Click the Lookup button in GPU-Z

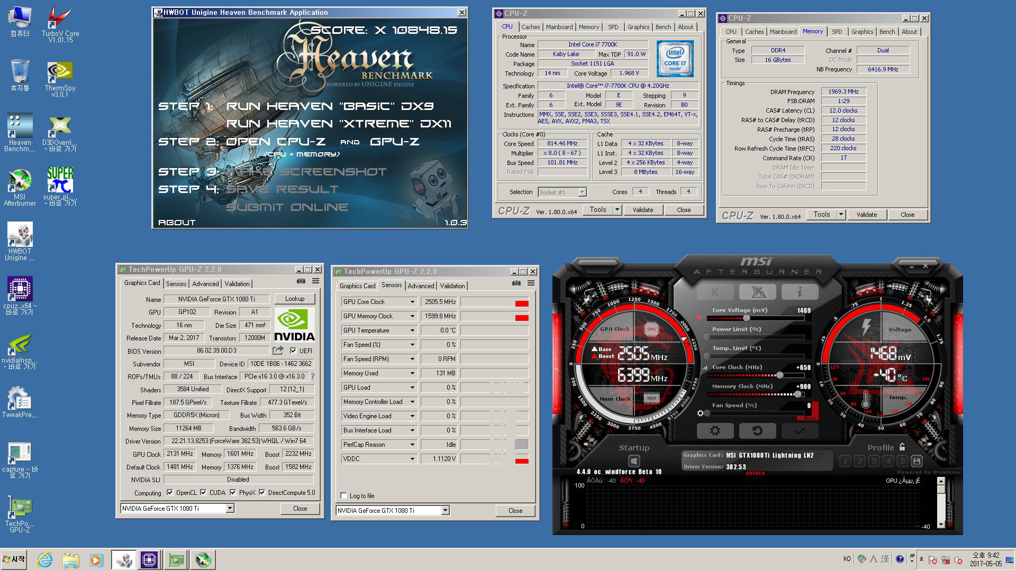(295, 299)
